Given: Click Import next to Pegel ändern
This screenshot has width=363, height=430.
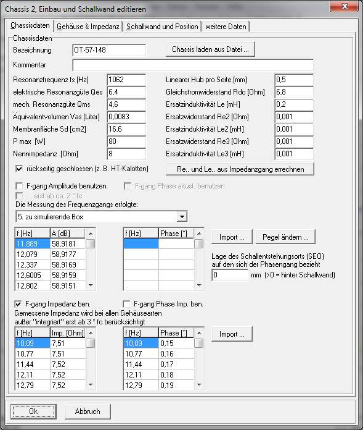Looking at the screenshot, I should pos(232,237).
